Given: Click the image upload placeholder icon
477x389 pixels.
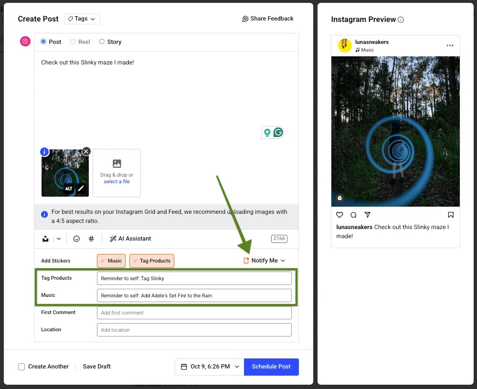Looking at the screenshot, I should 117,163.
